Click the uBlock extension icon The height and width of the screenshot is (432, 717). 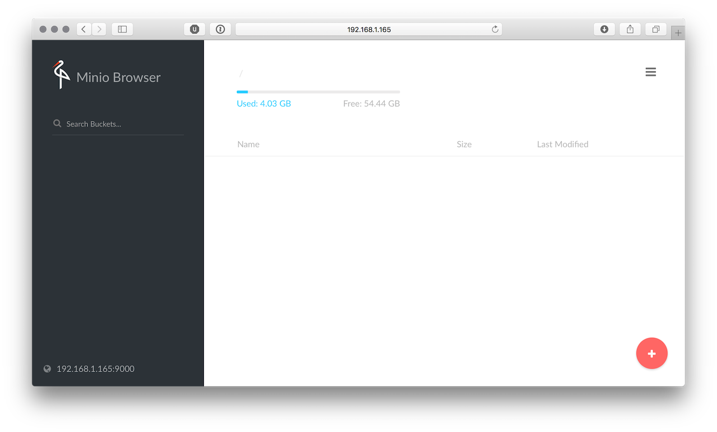tap(194, 29)
